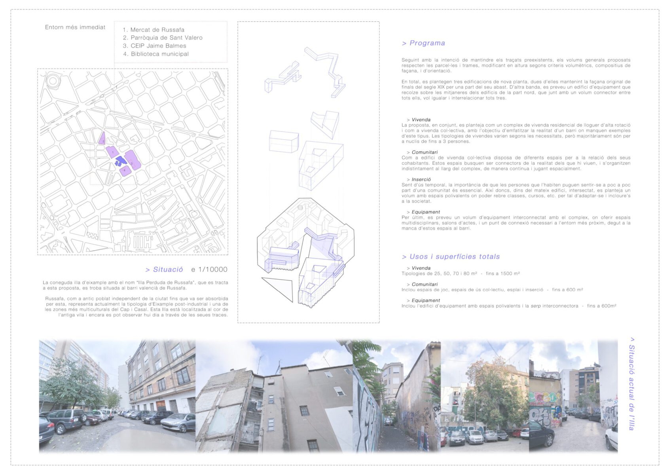Click the '> Usos i superfícies totals' heading
The height and width of the screenshot is (475, 671).
coord(451,256)
